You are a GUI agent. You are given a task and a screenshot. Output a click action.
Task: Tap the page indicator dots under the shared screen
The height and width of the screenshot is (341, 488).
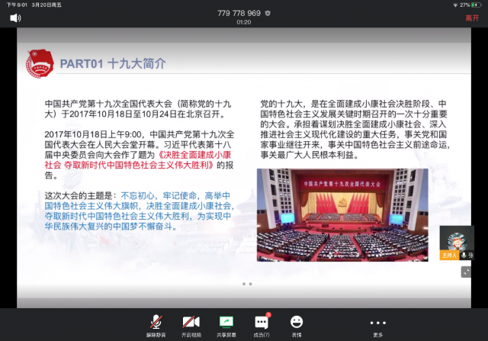[x=247, y=284]
